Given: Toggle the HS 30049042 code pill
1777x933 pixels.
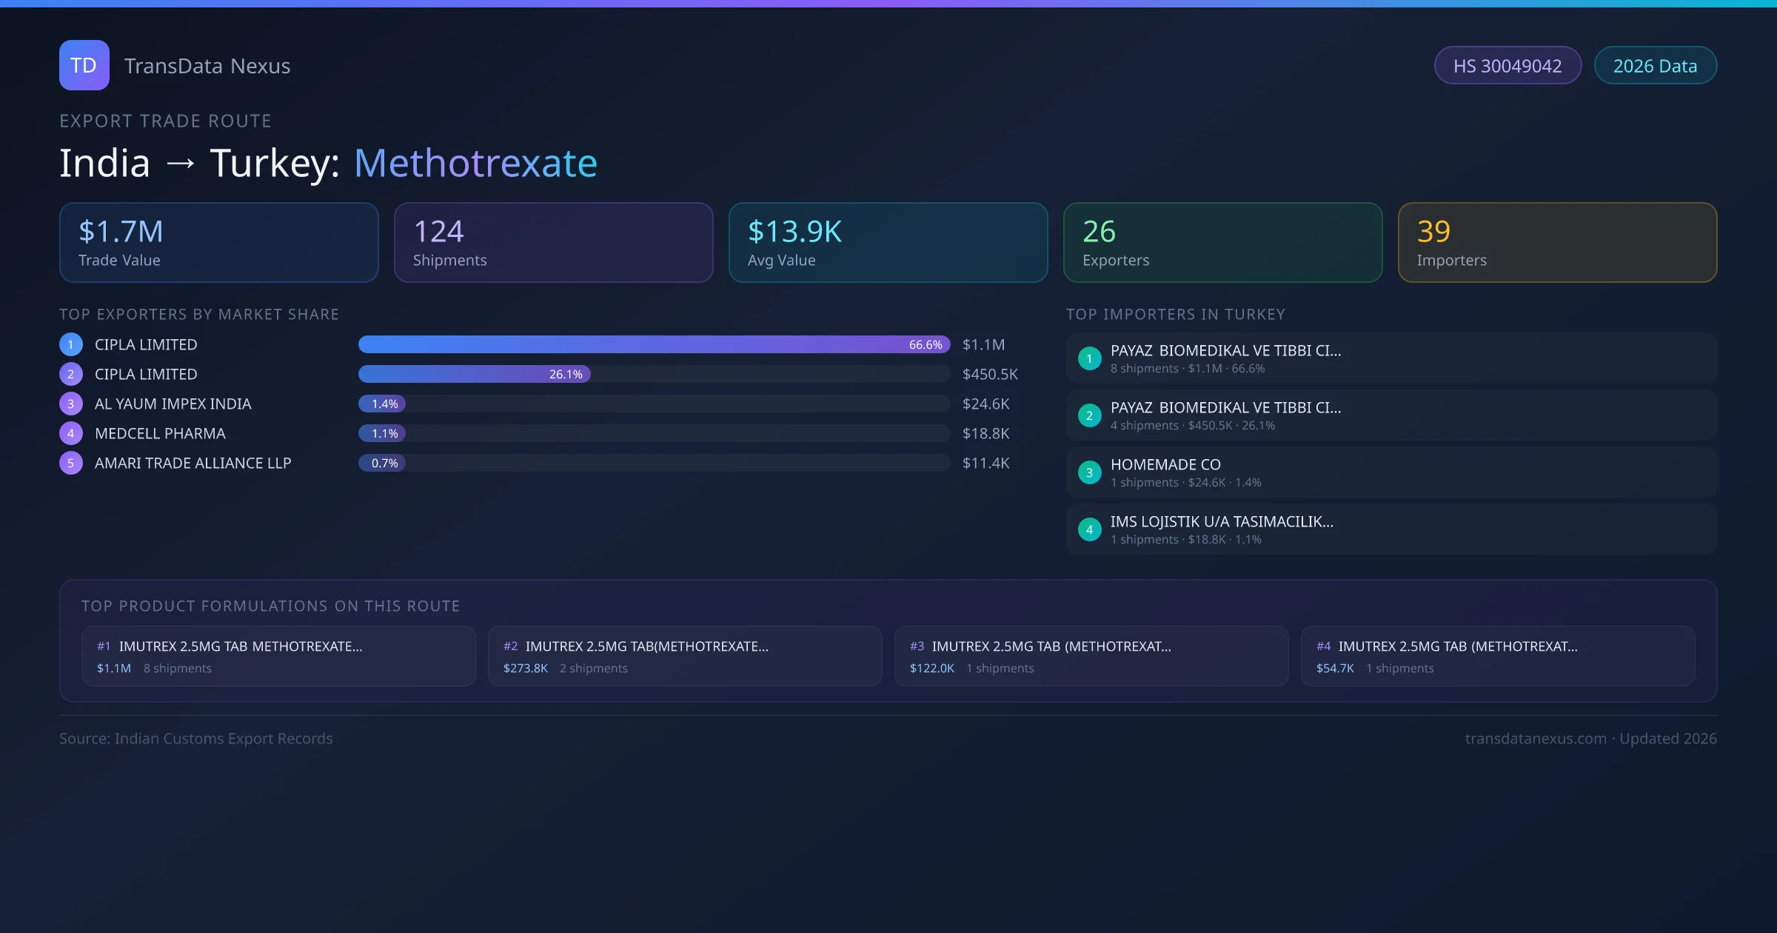Looking at the screenshot, I should 1507,65.
